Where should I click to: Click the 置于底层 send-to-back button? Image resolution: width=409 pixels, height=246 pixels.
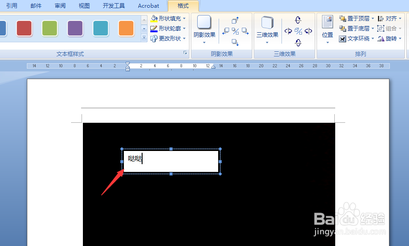354,28
